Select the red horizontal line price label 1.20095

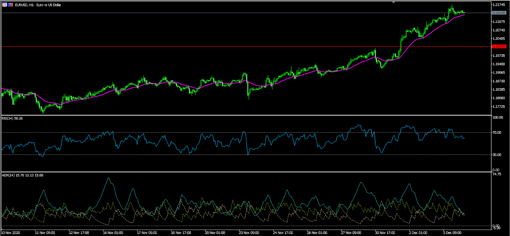pos(499,46)
